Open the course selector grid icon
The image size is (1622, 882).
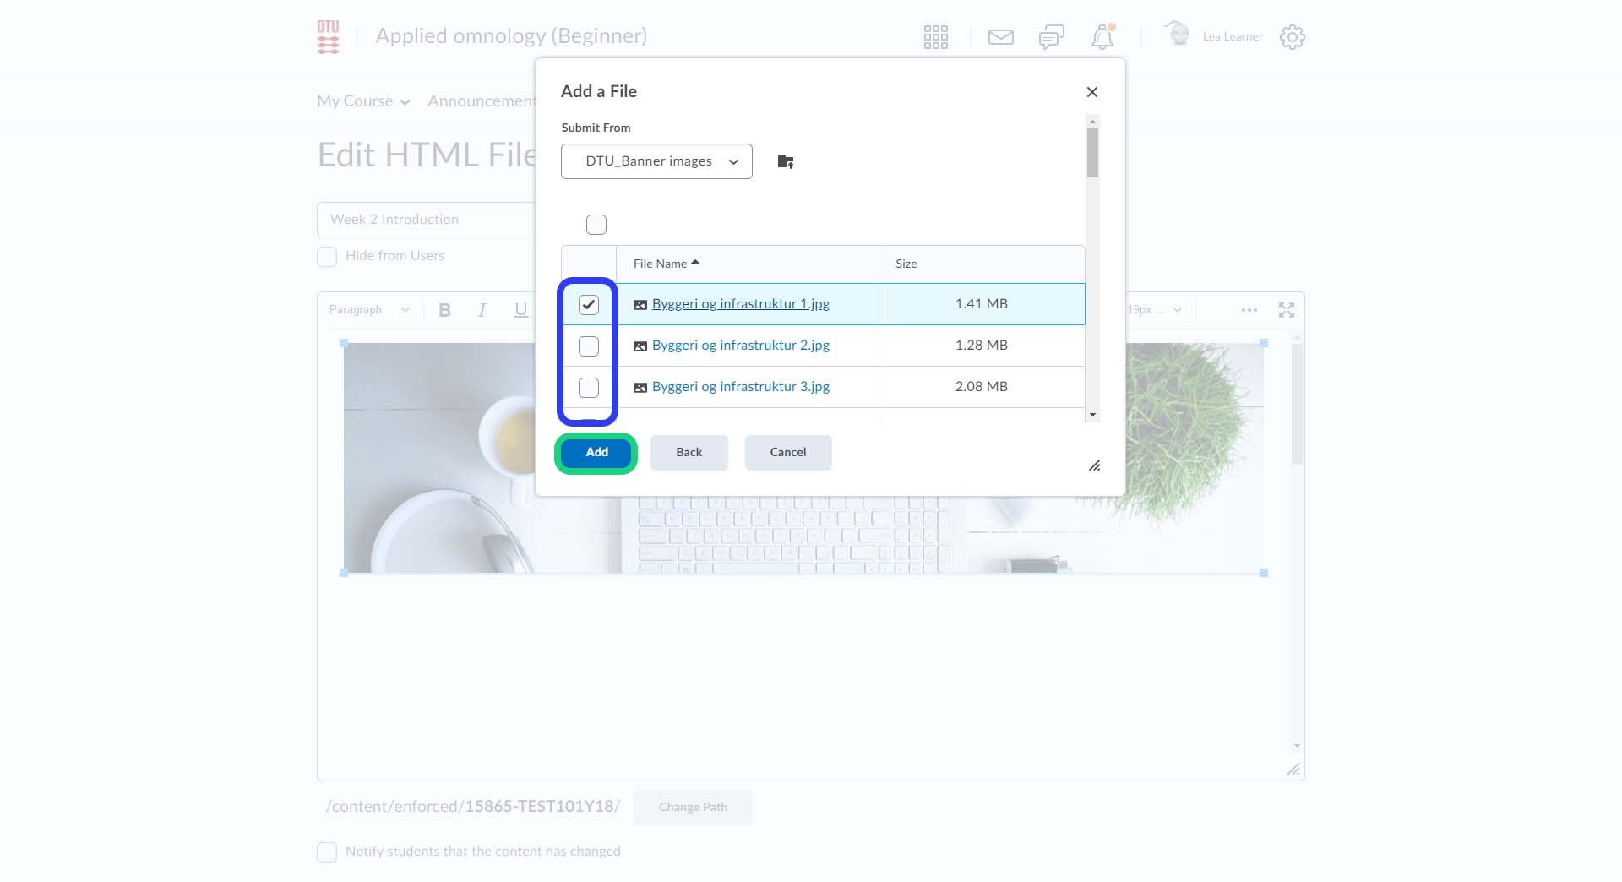[935, 37]
